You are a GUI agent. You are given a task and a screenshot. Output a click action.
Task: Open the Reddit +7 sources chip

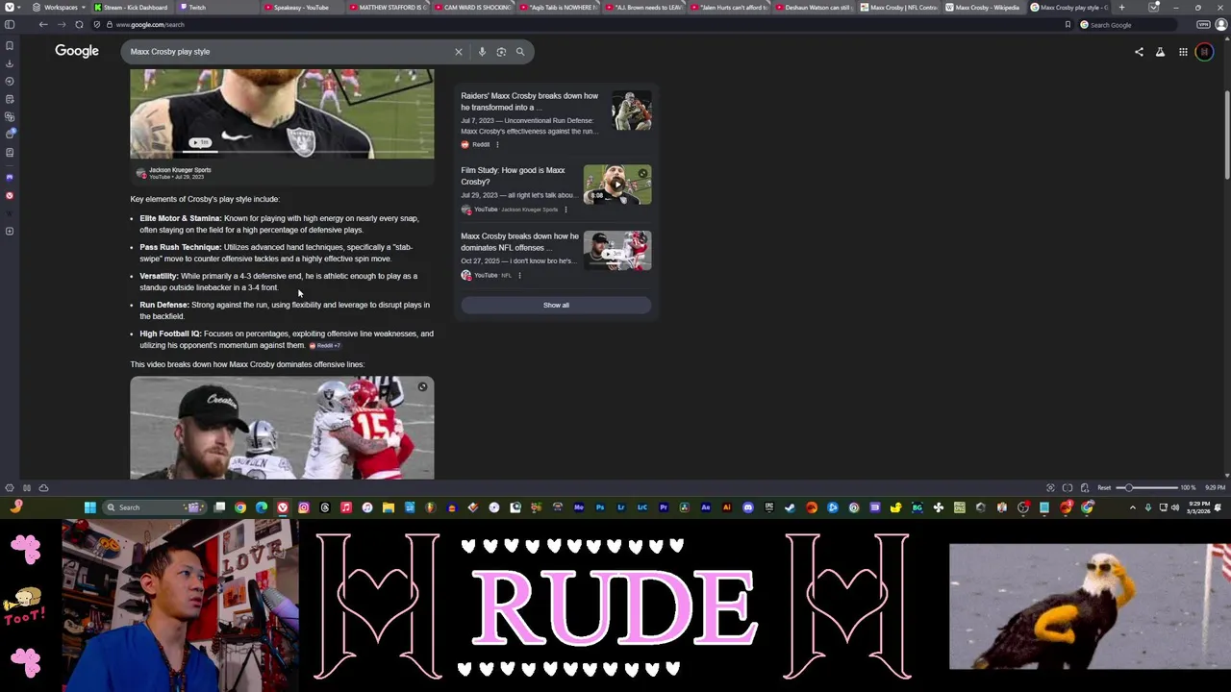[x=325, y=346]
